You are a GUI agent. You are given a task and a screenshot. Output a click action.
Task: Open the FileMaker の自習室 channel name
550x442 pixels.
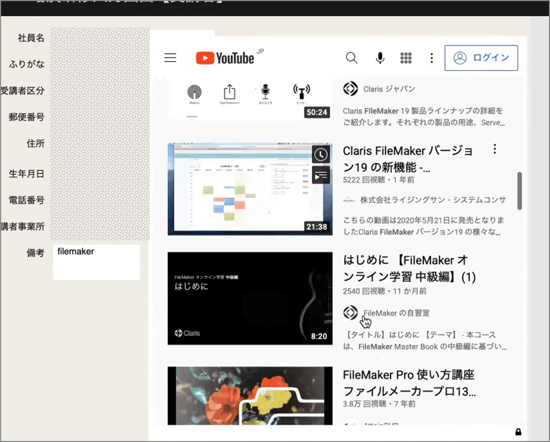396,313
